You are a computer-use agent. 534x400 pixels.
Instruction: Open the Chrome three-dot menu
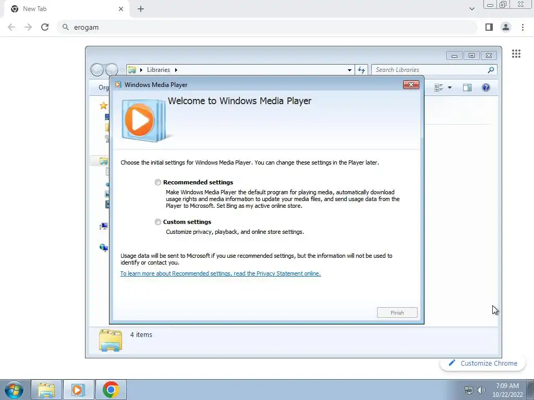click(523, 27)
